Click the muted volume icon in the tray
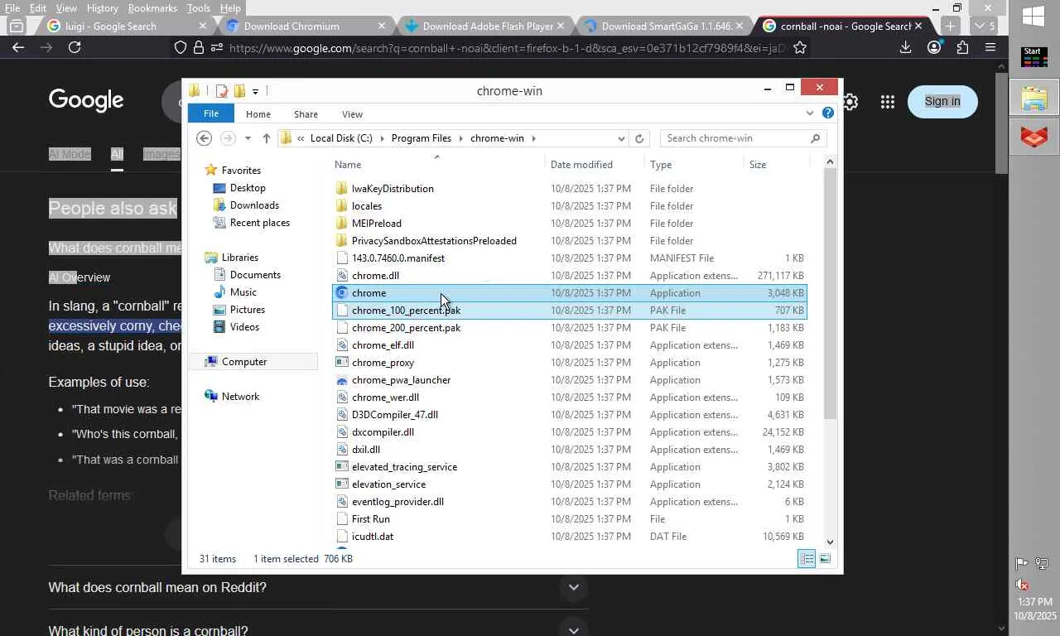The image size is (1060, 636). coord(1023,585)
